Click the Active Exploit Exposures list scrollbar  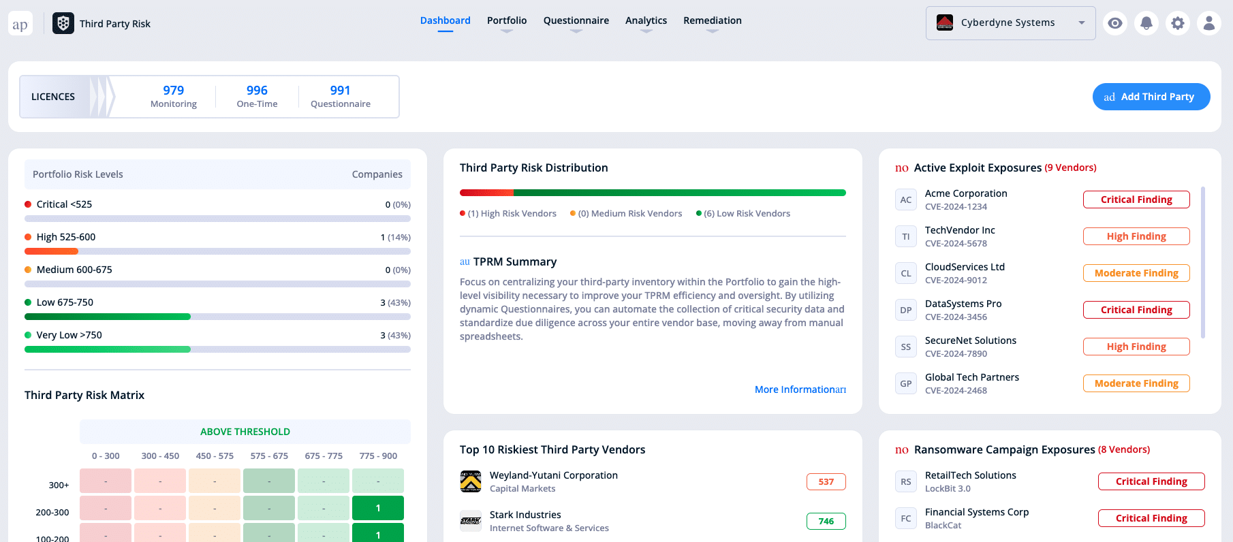click(x=1203, y=262)
